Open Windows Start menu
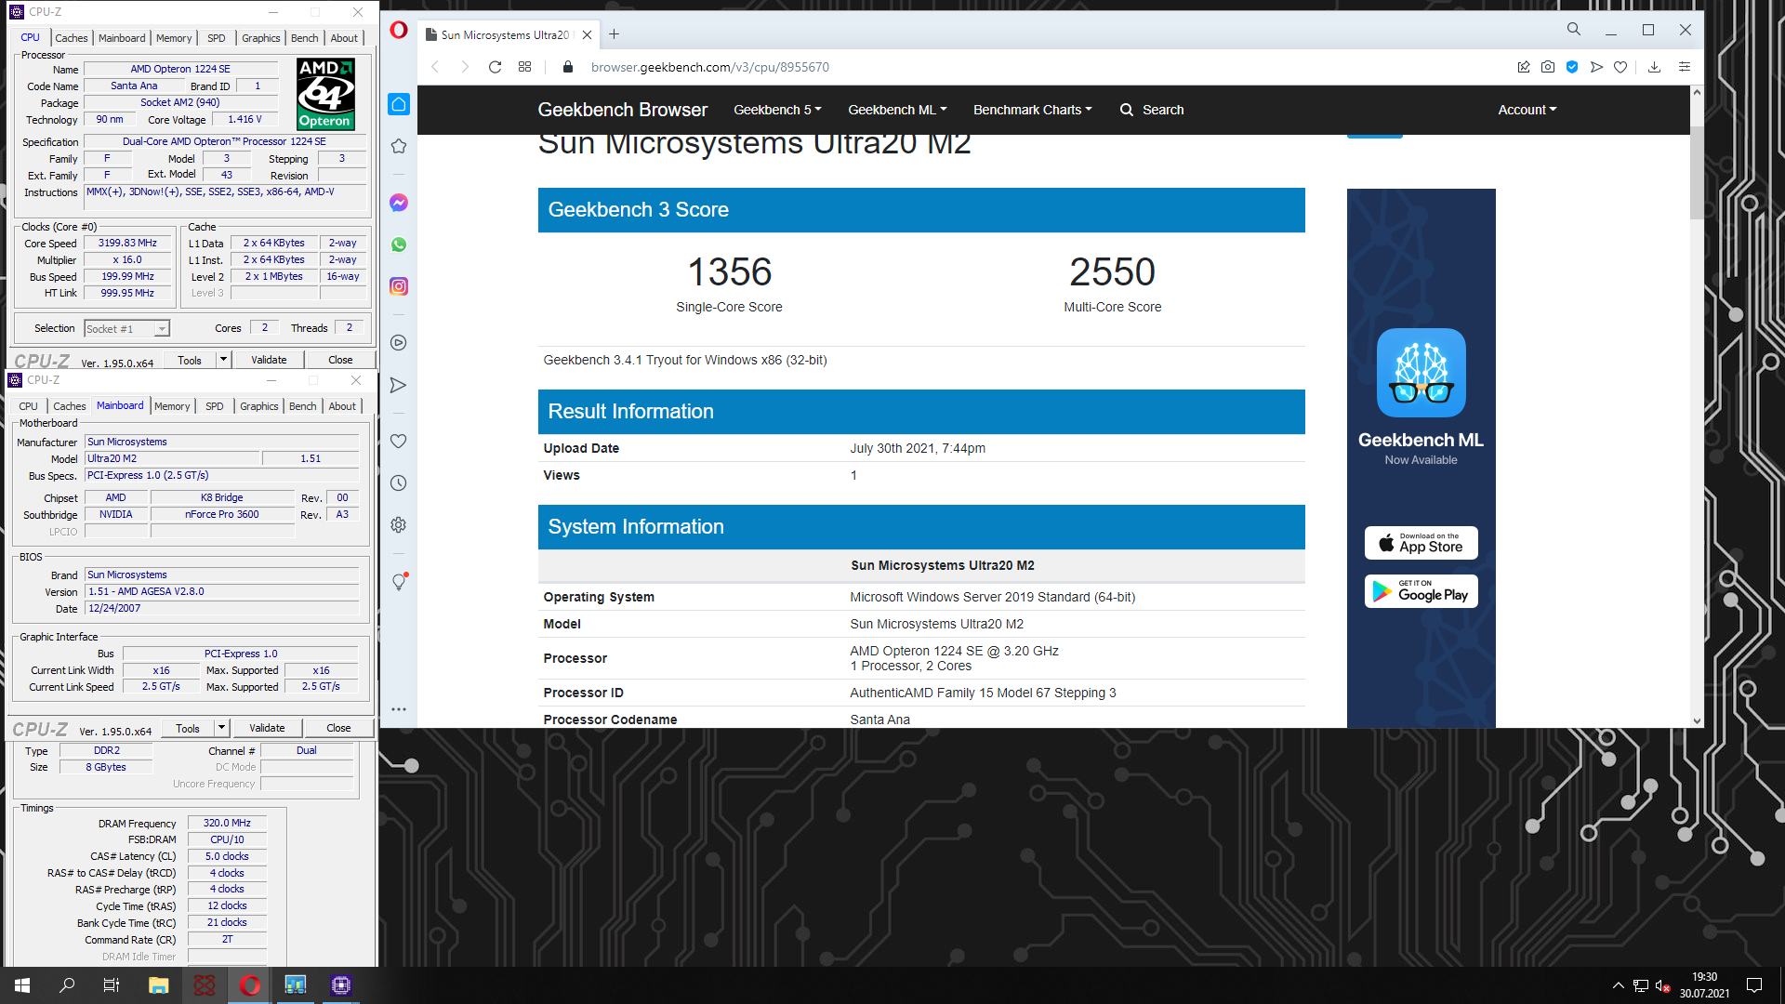Image resolution: width=1785 pixels, height=1004 pixels. (22, 985)
